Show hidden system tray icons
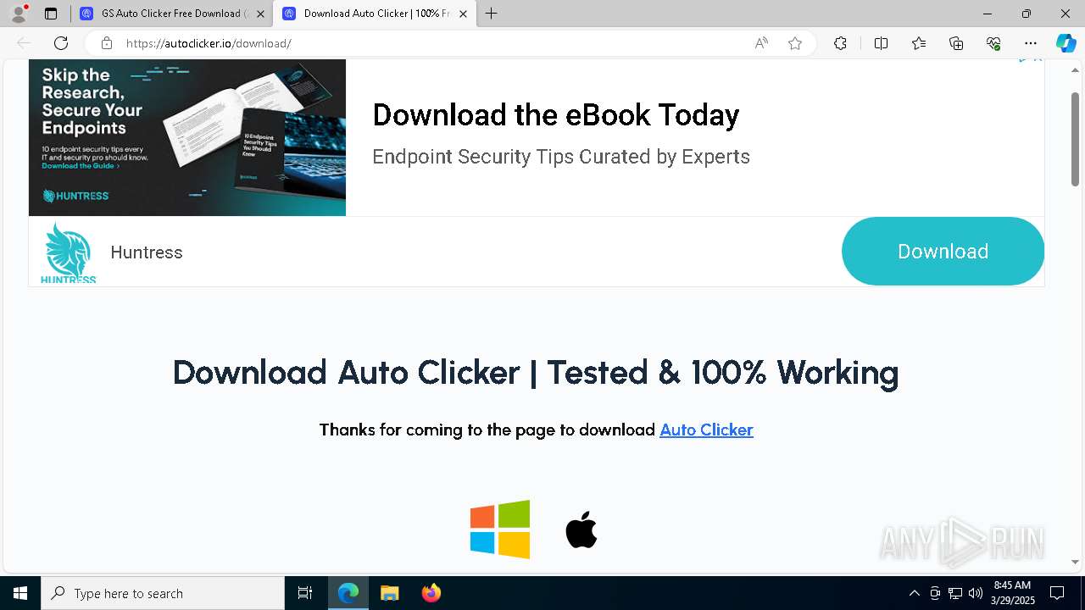This screenshot has height=610, width=1085. pos(914,593)
